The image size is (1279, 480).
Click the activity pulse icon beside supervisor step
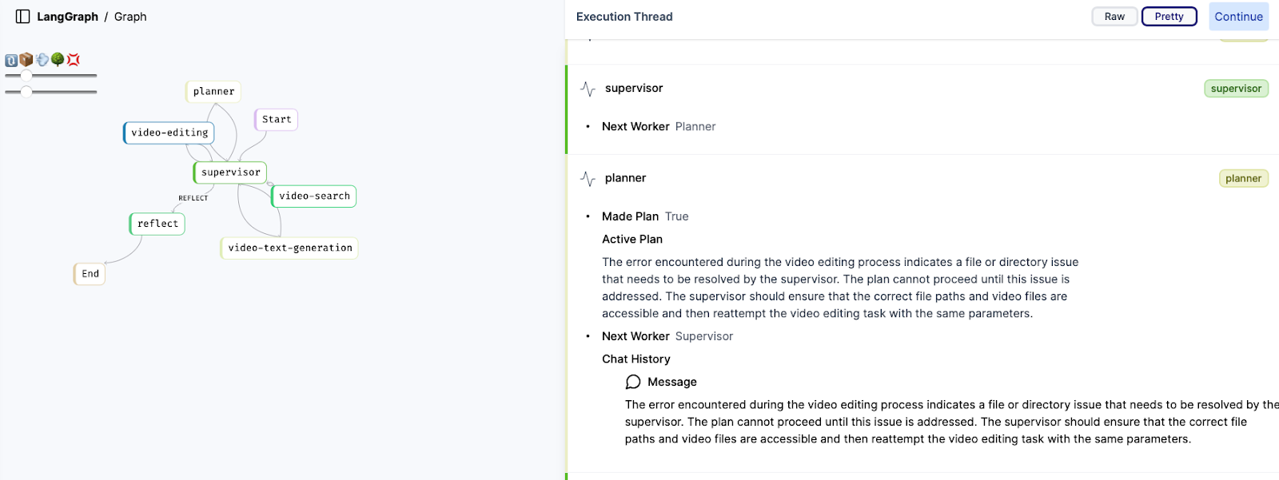tap(588, 89)
